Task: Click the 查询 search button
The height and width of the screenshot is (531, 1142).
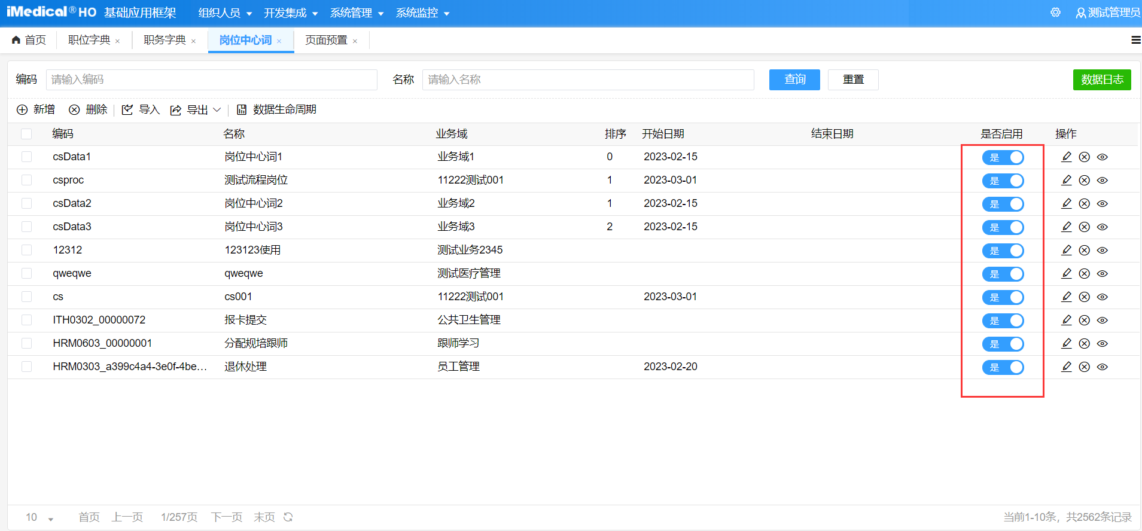Action: point(794,80)
